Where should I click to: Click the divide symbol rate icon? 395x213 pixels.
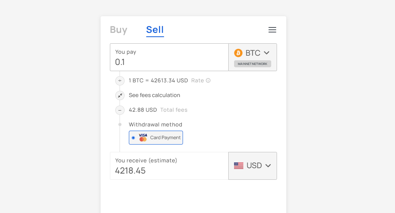click(120, 81)
